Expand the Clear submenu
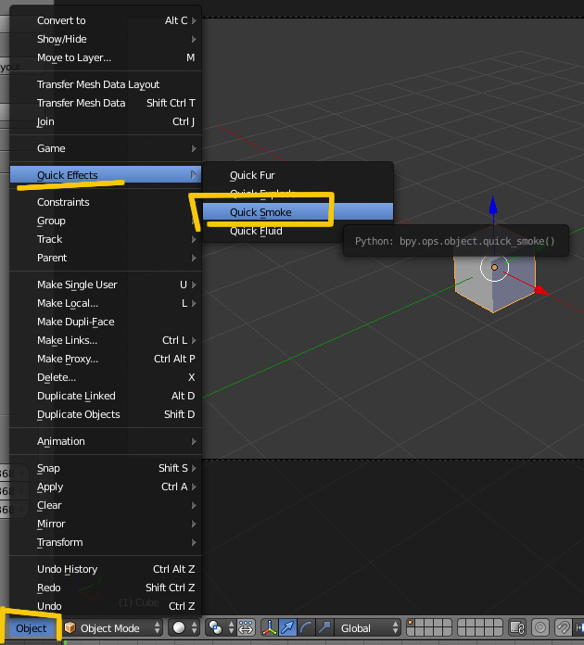The width and height of the screenshot is (584, 645). click(x=106, y=505)
